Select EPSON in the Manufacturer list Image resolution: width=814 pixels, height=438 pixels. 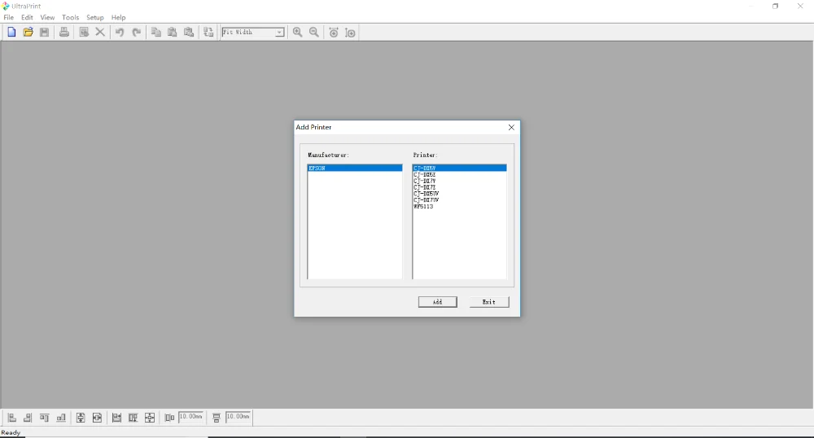coord(355,169)
